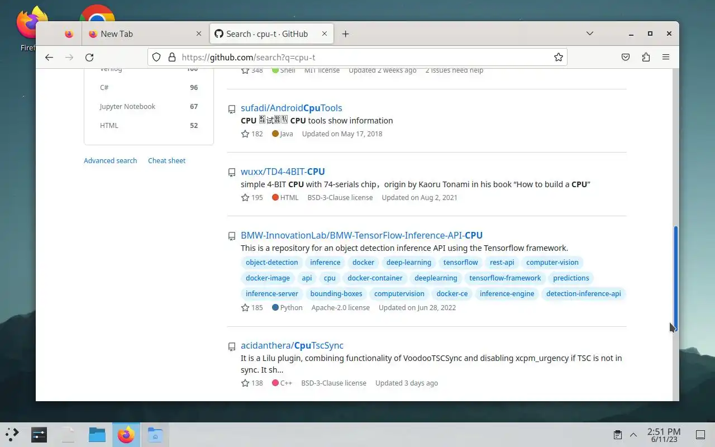The image size is (715, 447).
Task: Open the Extensions puzzle icon
Action: pos(646,57)
